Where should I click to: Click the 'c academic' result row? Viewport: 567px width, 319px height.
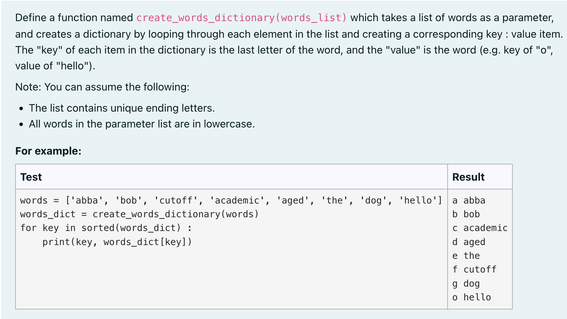(x=479, y=228)
